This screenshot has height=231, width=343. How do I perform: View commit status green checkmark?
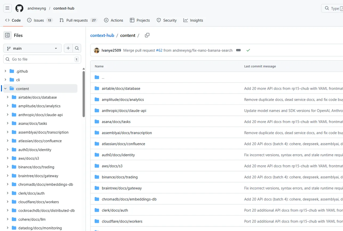point(248,50)
